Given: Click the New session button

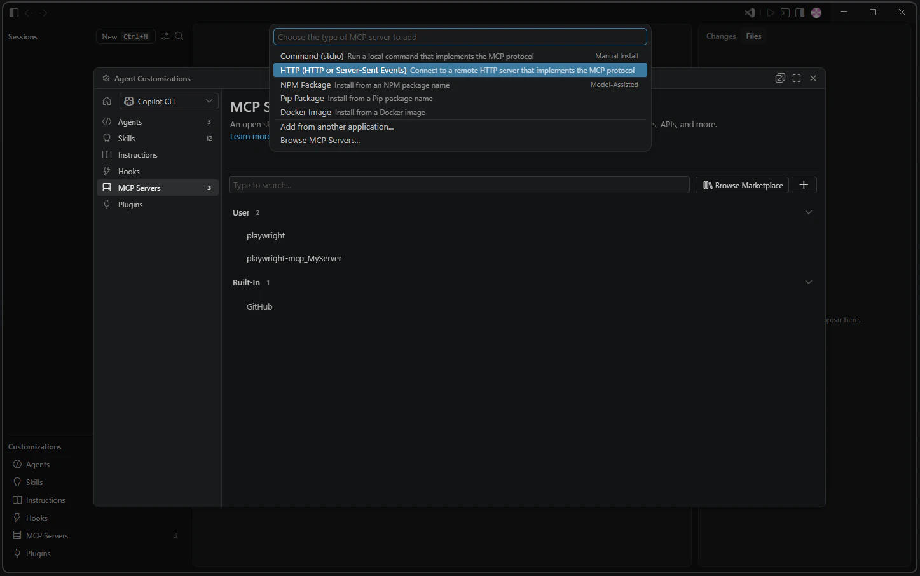Looking at the screenshot, I should (126, 36).
